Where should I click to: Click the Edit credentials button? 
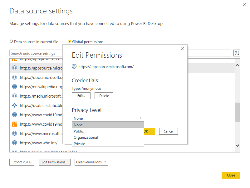(x=81, y=96)
